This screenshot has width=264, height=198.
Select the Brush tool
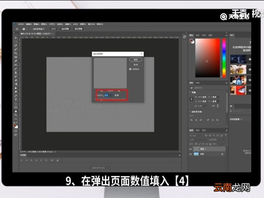tap(15, 69)
